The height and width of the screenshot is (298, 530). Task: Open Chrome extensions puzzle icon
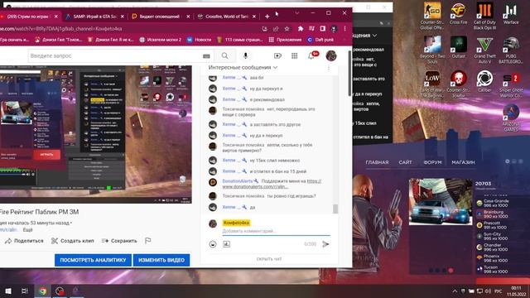[x=300, y=29]
